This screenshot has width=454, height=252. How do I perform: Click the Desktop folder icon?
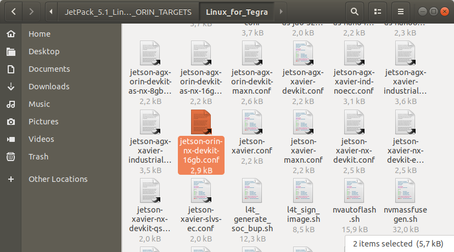click(x=11, y=51)
